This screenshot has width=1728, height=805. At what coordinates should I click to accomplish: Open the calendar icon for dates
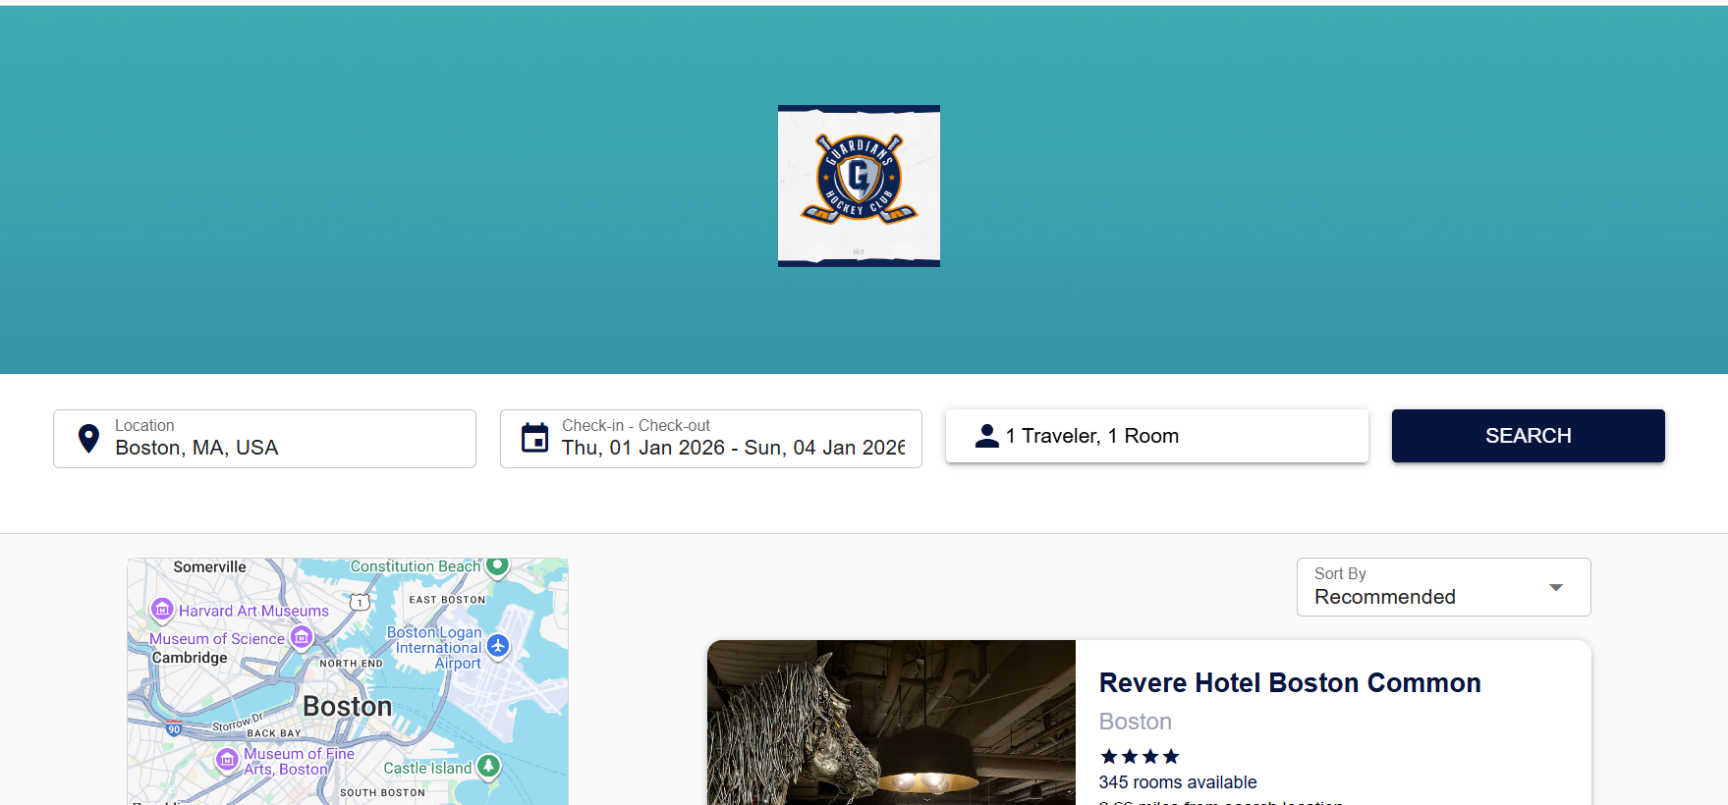click(534, 438)
